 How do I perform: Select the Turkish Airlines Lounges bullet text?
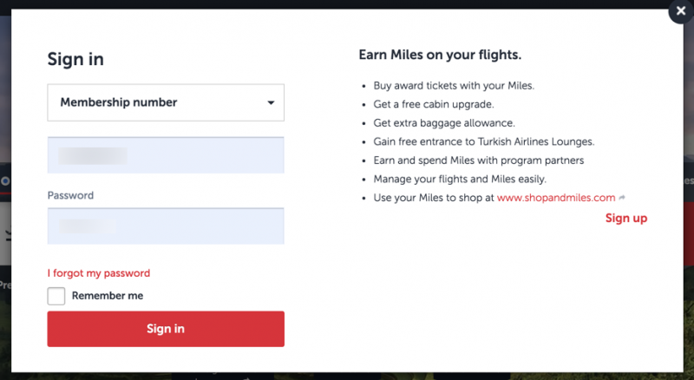tap(484, 141)
